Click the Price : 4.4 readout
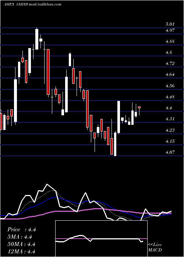This screenshot has width=184, height=257. [x=22, y=229]
